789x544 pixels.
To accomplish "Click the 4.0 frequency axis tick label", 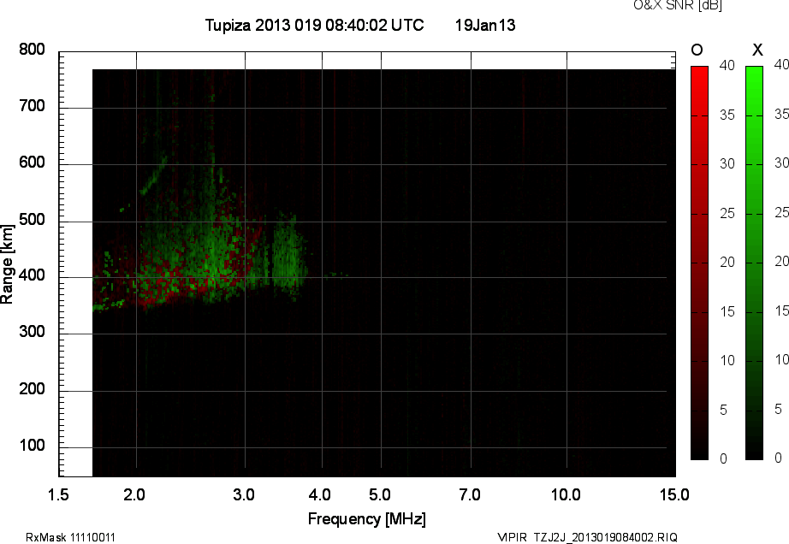I will 320,494.
